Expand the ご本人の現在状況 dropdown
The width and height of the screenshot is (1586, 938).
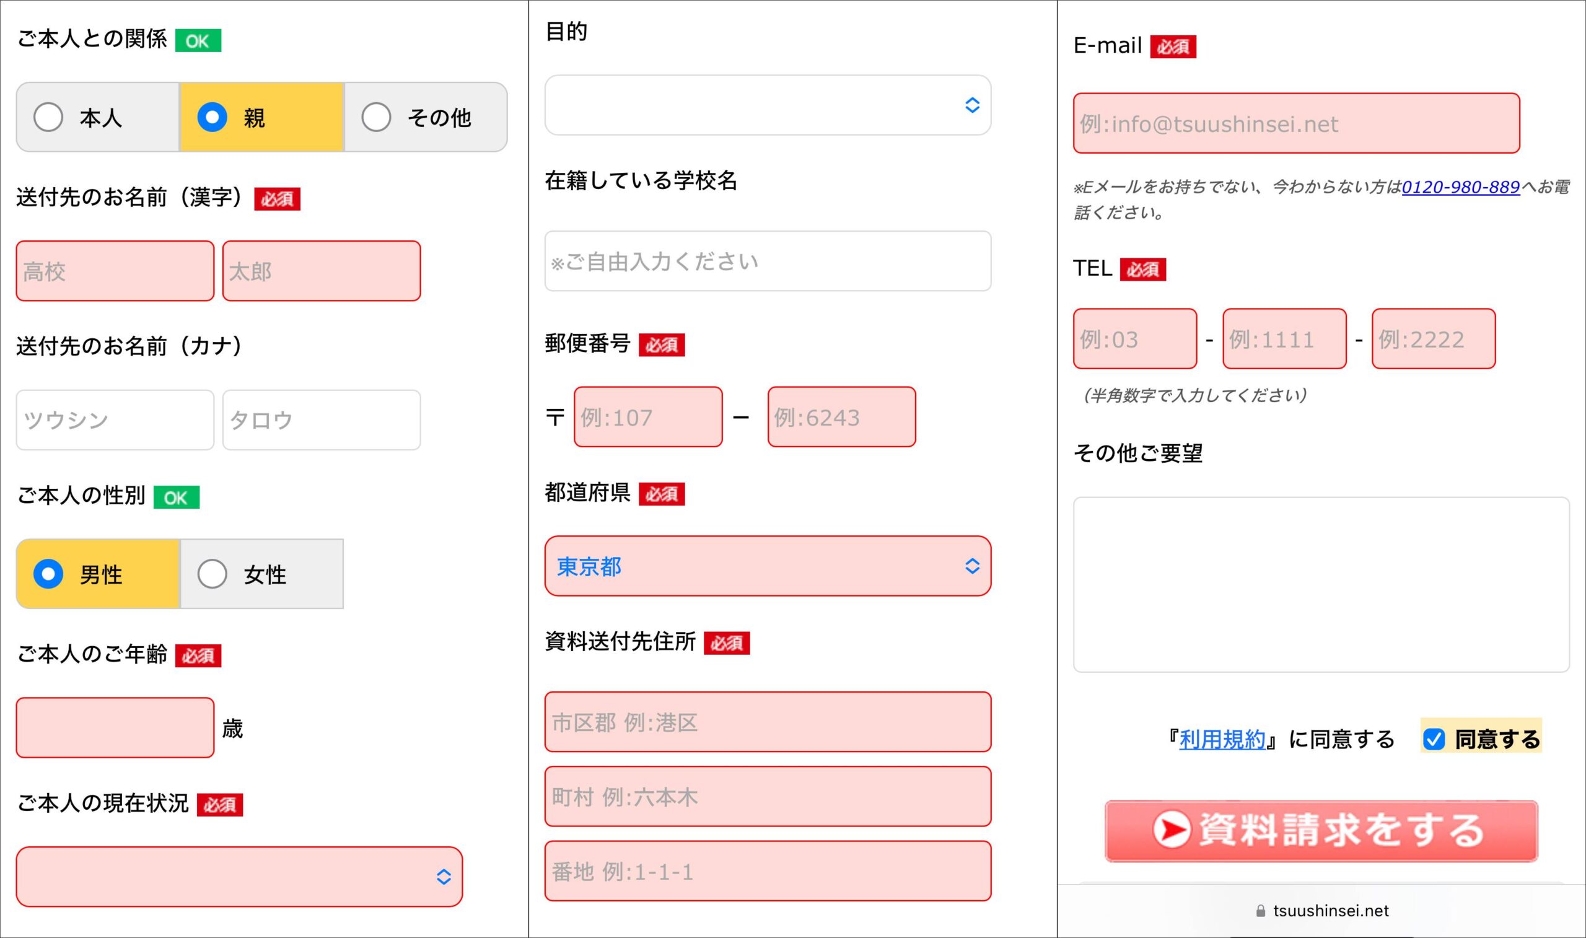(239, 877)
